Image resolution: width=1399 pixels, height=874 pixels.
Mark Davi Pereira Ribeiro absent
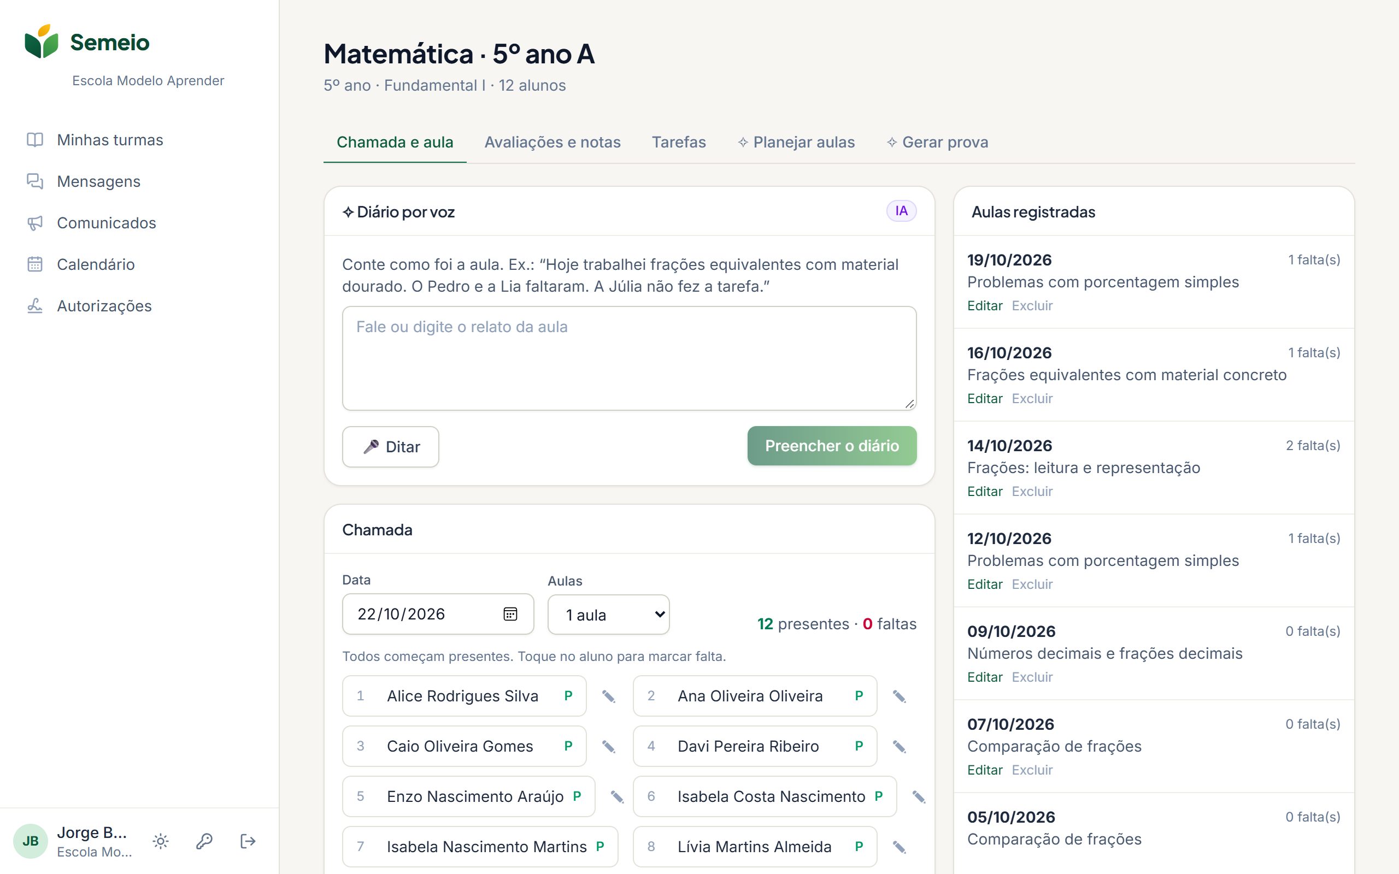point(755,746)
